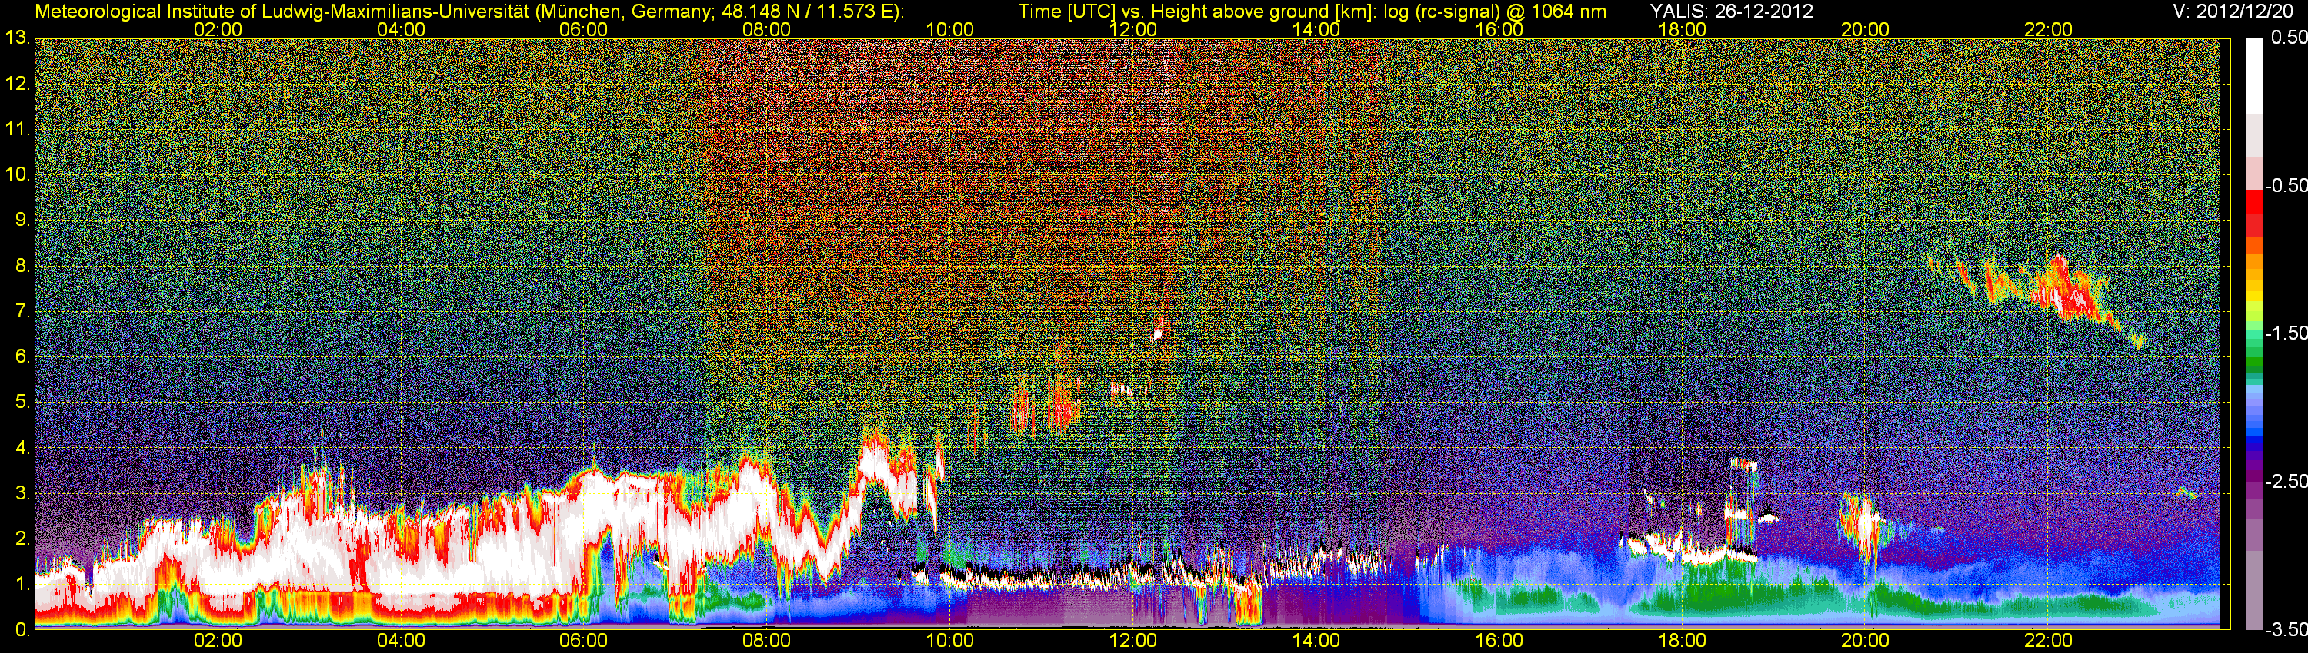Pick the 0 km height axis label
2308x653 pixels.
coord(22,630)
